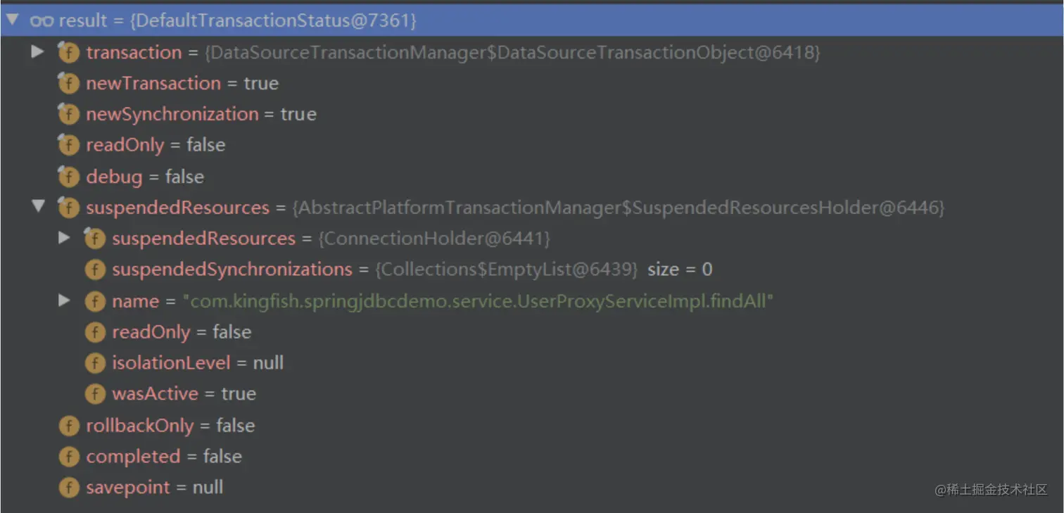Click field icon next to newTransaction
Viewport: 1064px width, 513px height.
pos(68,84)
